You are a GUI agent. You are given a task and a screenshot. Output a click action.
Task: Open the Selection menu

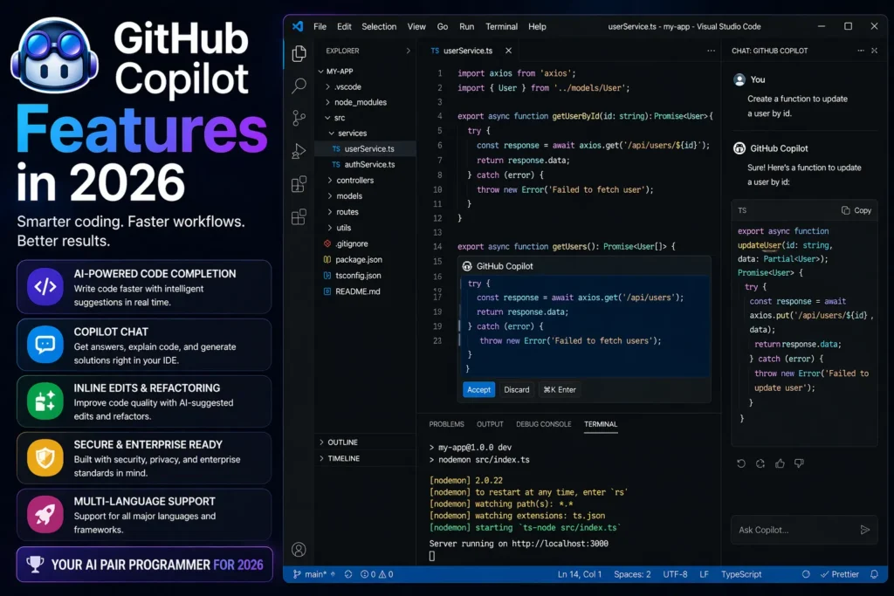379,26
